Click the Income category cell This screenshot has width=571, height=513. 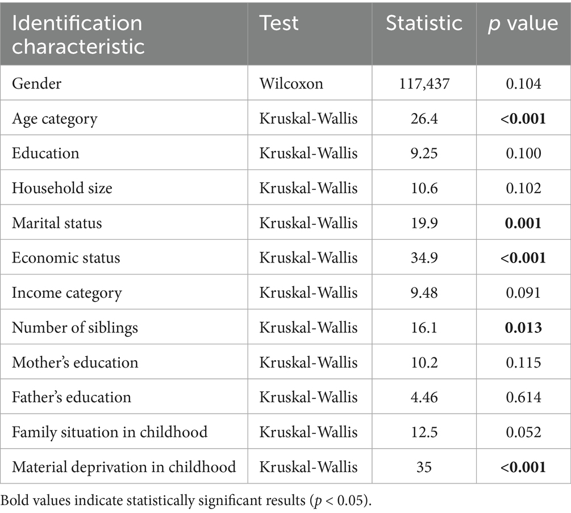click(x=66, y=293)
